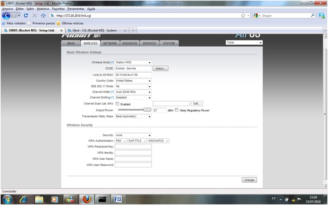The width and height of the screenshot is (328, 205).
Task: Bookmark page with the star icon
Action: click(243, 16)
